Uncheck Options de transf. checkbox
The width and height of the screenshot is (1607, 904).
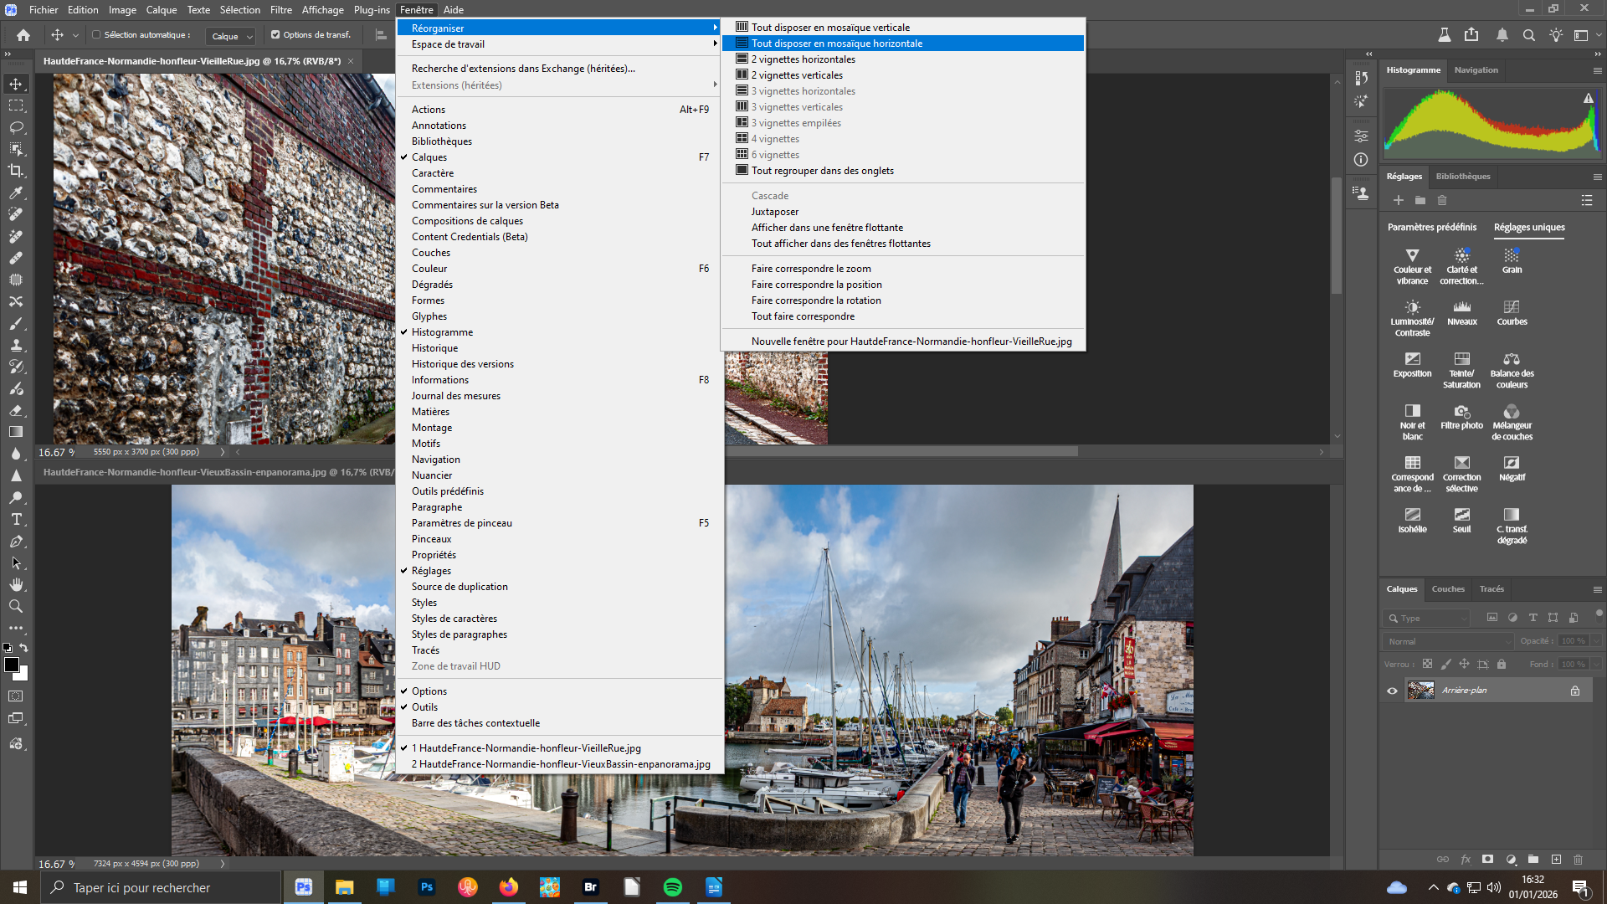click(275, 35)
